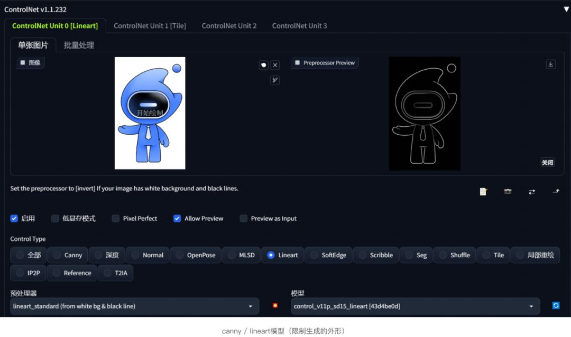Select Normal control type

[148, 255]
